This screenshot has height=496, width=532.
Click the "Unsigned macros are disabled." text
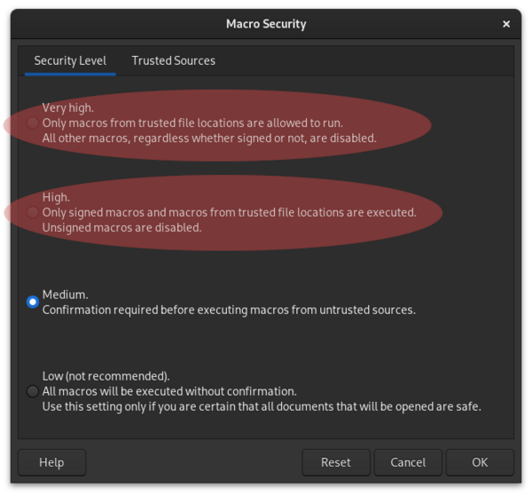pos(121,228)
